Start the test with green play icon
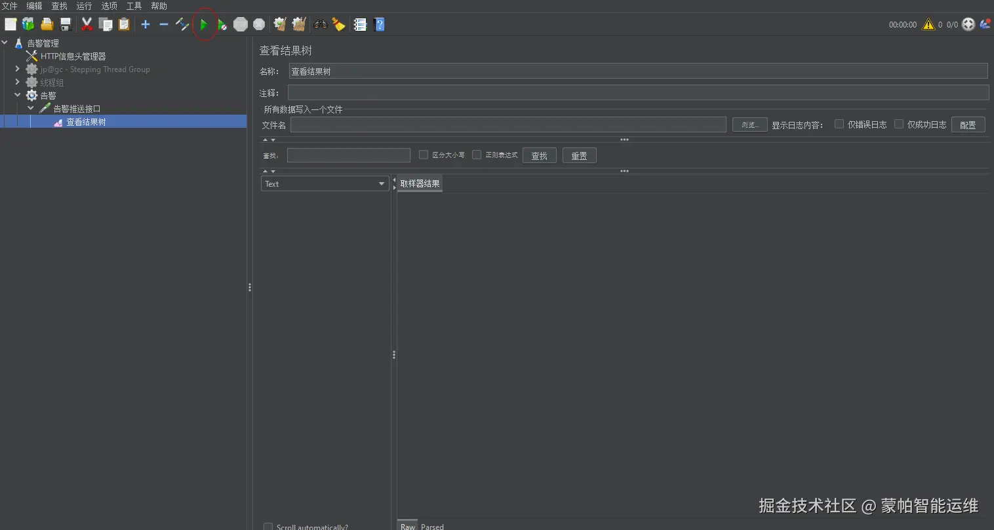 click(204, 24)
